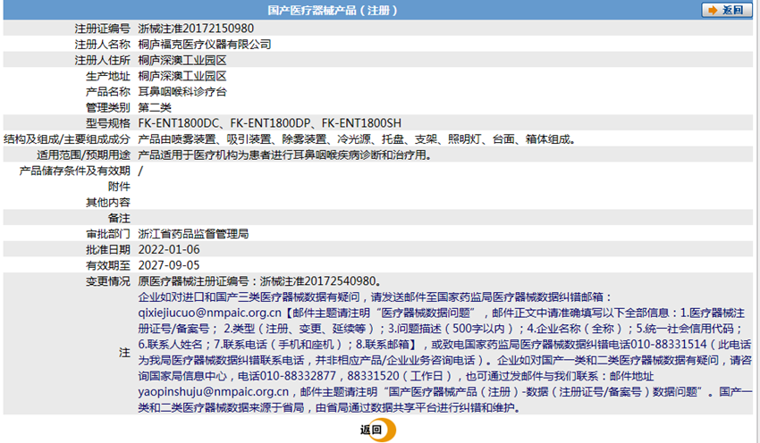Click the 返回 button at top right
Image resolution: width=760 pixels, height=443 pixels.
[x=727, y=10]
